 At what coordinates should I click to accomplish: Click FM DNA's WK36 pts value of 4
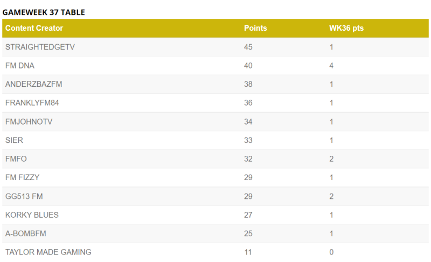click(x=332, y=66)
